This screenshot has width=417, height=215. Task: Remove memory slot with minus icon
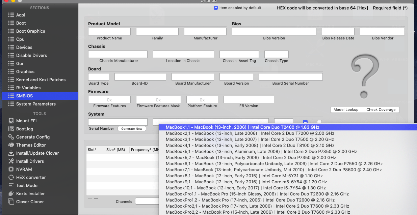pyautogui.click(x=90, y=199)
